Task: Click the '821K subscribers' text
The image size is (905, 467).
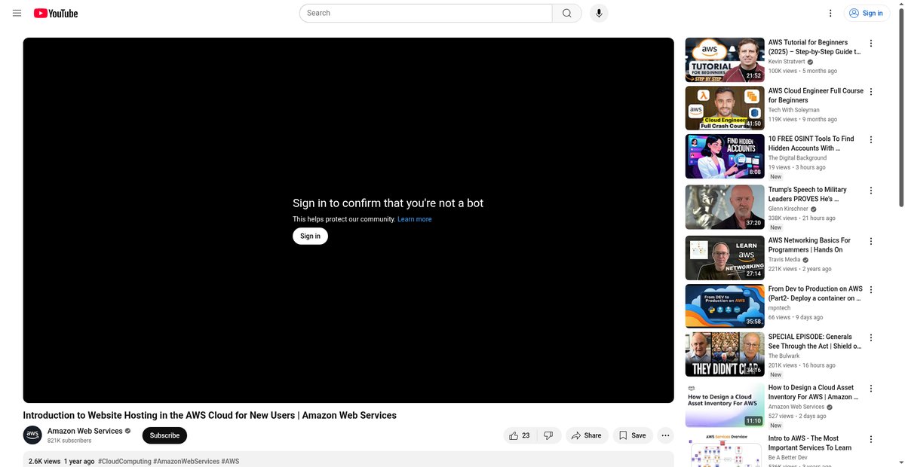Action: [x=69, y=441]
